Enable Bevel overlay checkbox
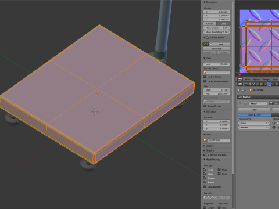 click(219, 174)
